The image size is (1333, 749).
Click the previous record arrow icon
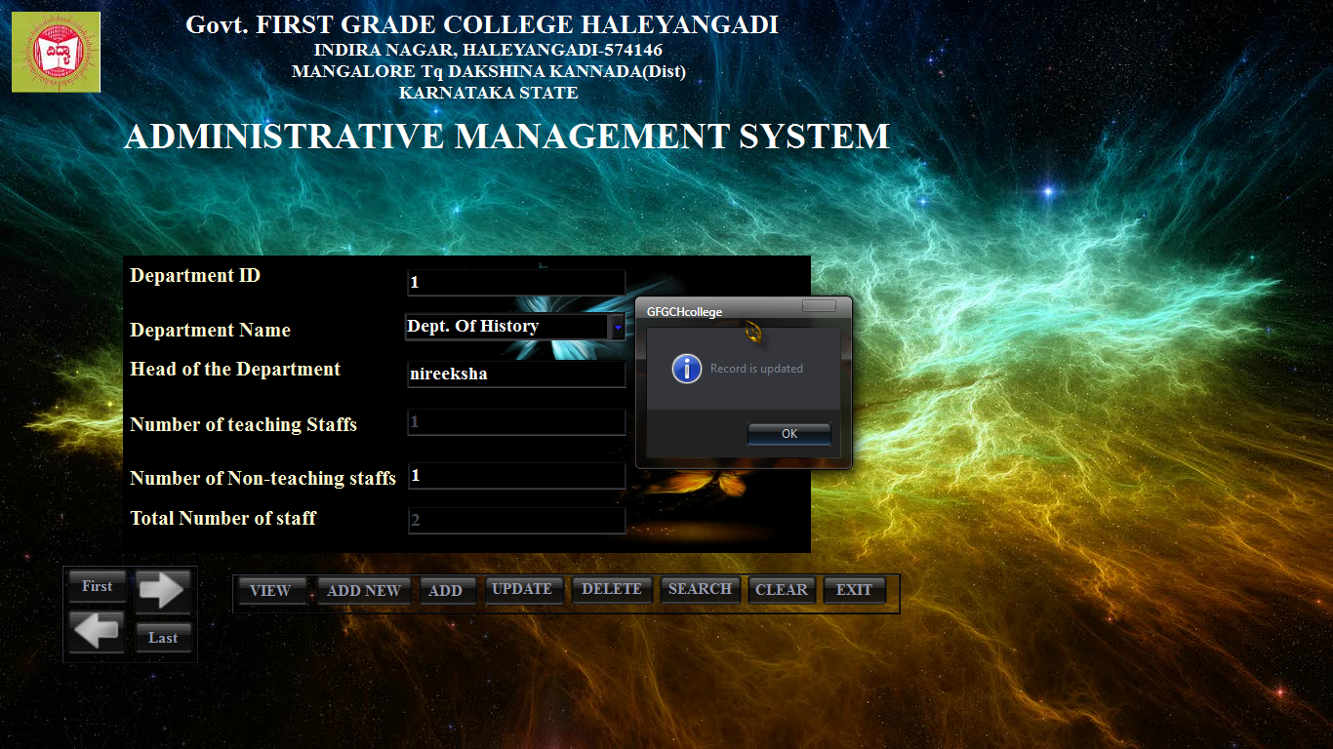coord(96,631)
